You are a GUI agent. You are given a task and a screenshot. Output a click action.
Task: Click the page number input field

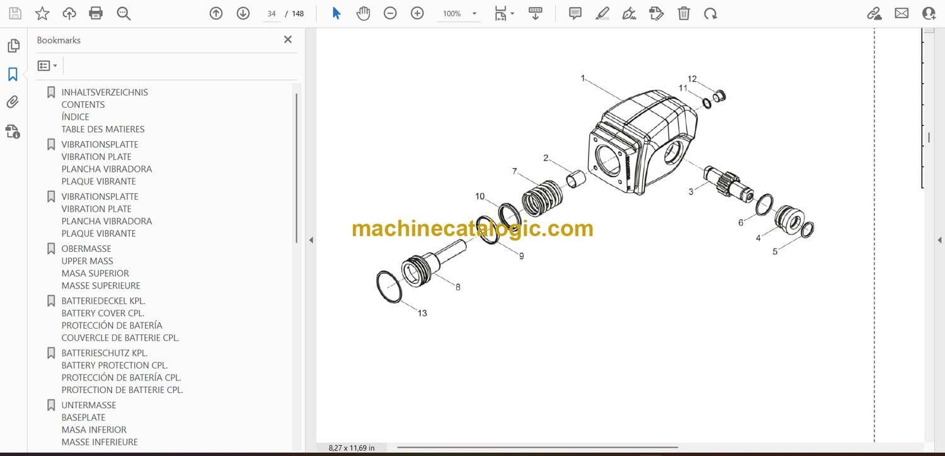tap(272, 14)
